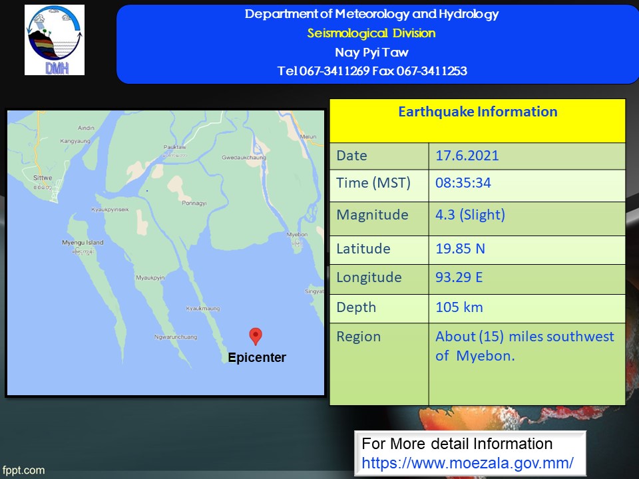
Task: Click the Pauktaw label on the map
Action: (x=175, y=147)
